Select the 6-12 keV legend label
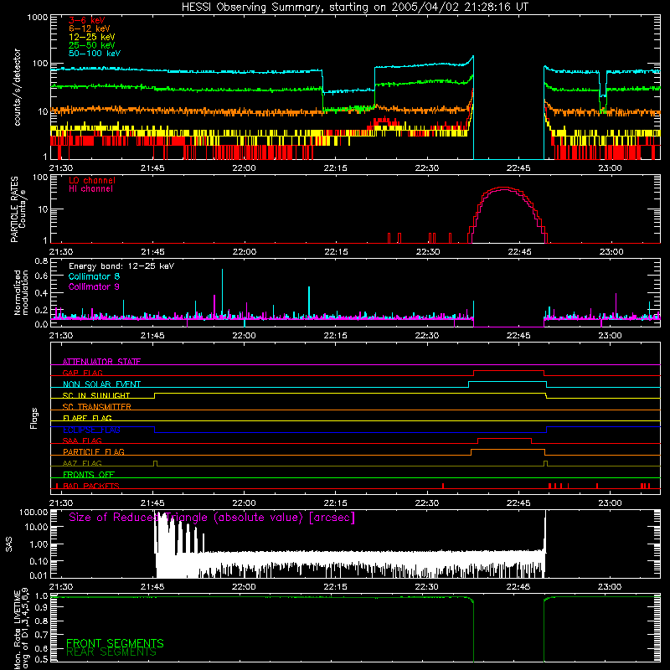Viewport: 670px width, 670px height. [90, 28]
